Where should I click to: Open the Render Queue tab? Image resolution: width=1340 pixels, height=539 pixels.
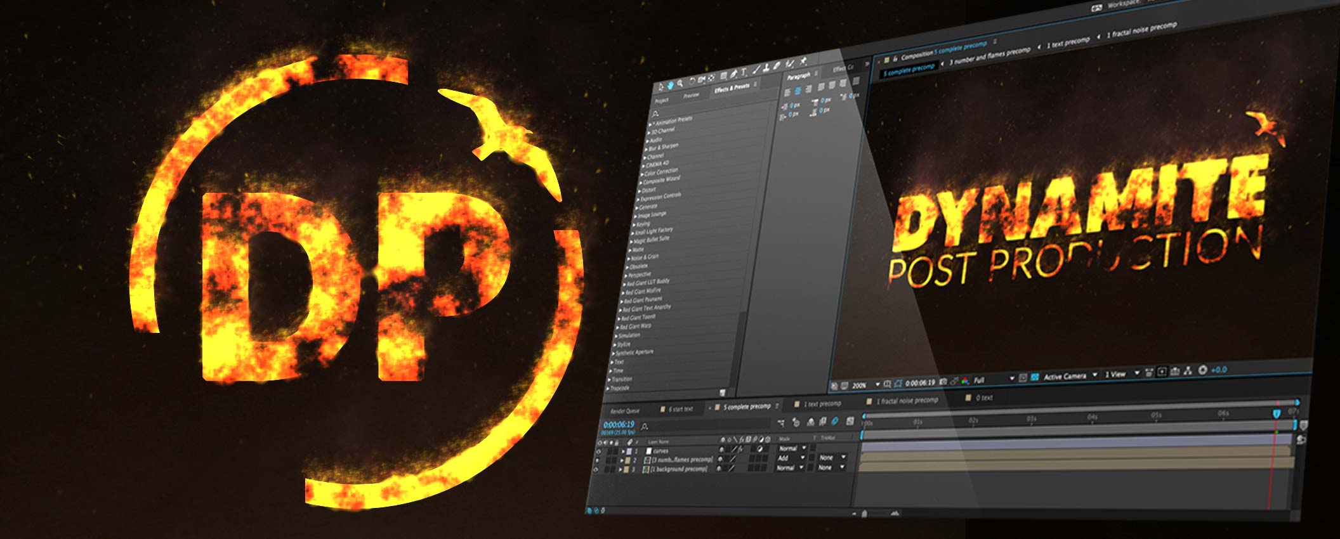coord(625,411)
